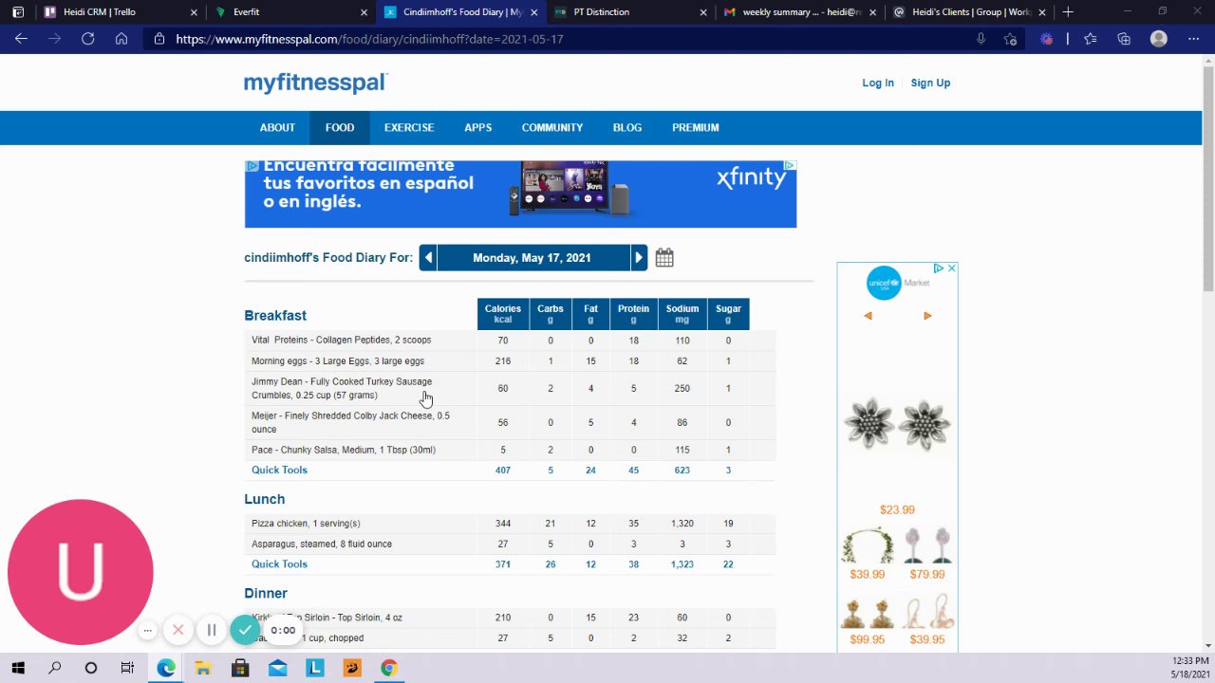Open a new browser tab
Screen dimensions: 1215x683
click(1068, 12)
